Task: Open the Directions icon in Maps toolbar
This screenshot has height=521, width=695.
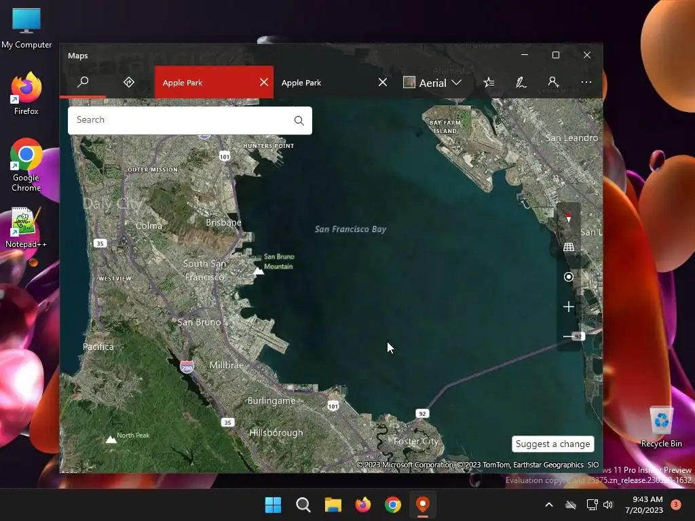Action: click(x=128, y=82)
